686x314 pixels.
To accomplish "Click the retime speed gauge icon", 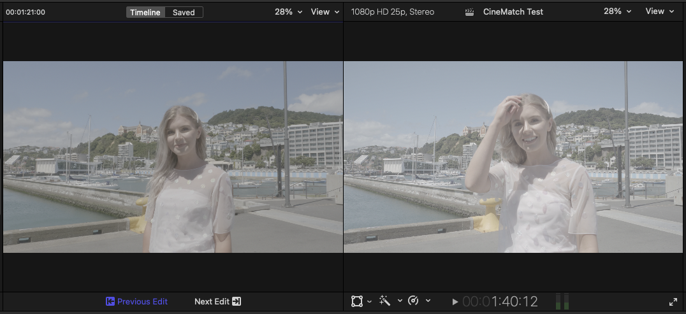I will tap(413, 301).
